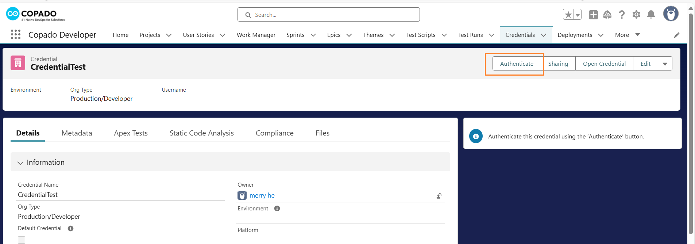Open the Setup gear icon
The height and width of the screenshot is (244, 695).
(637, 15)
